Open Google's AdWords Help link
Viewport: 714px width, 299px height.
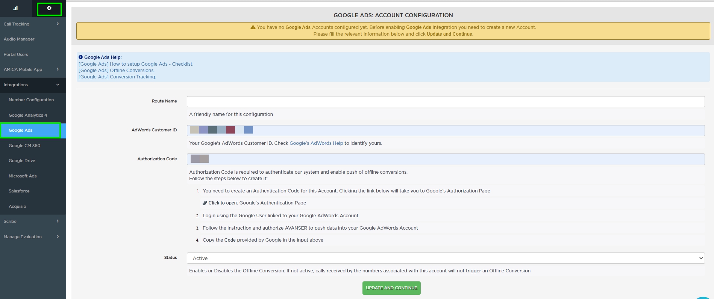[x=316, y=143]
